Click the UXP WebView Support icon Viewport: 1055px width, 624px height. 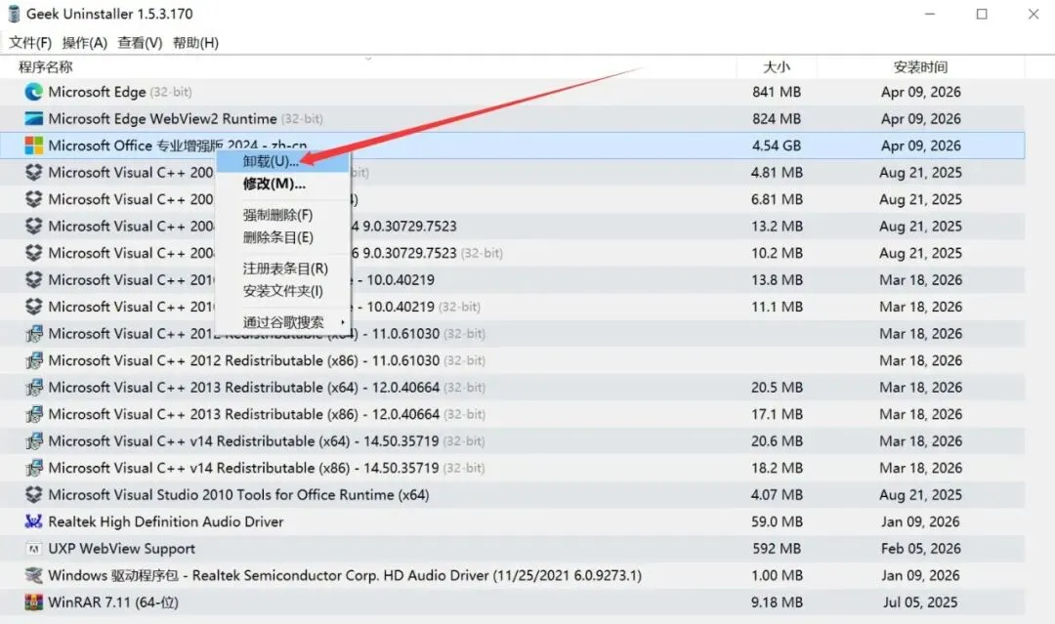click(x=33, y=549)
